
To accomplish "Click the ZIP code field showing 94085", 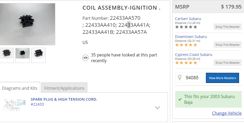I will pyautogui.click(x=193, y=78).
